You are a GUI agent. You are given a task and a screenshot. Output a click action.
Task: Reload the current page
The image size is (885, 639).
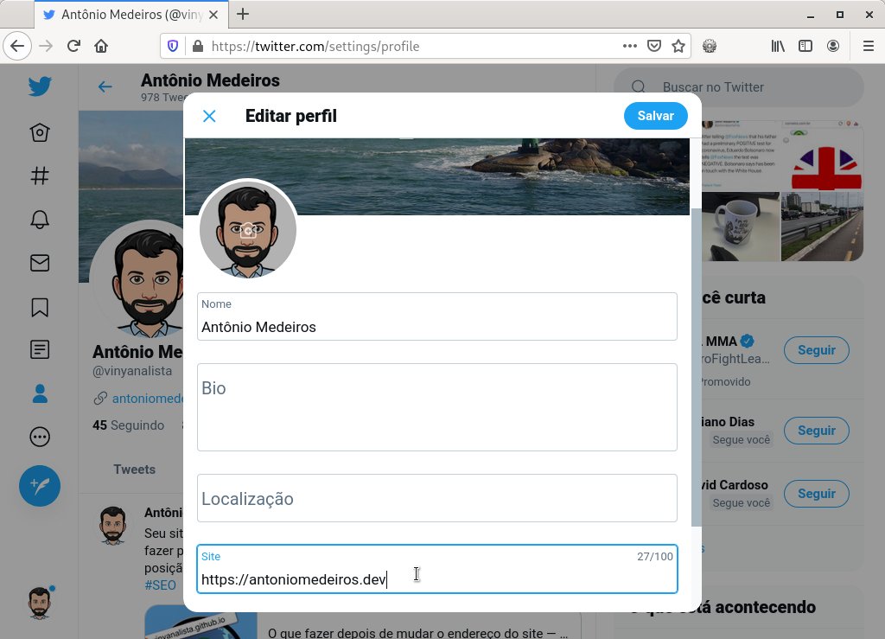click(x=73, y=47)
